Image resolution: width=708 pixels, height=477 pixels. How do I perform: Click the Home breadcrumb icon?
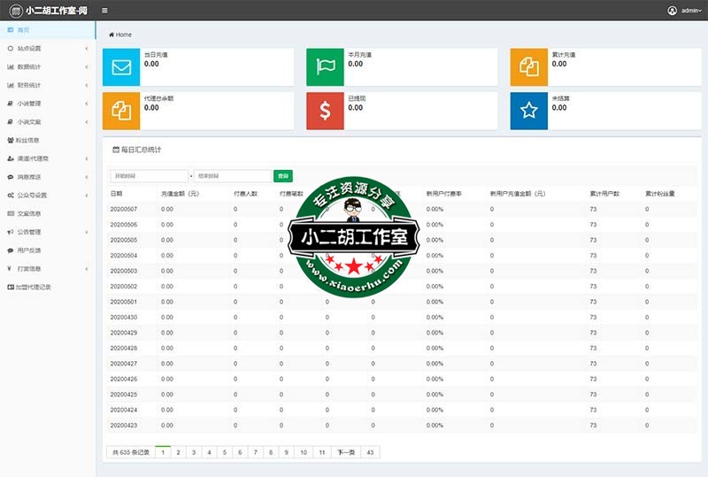[x=112, y=35]
